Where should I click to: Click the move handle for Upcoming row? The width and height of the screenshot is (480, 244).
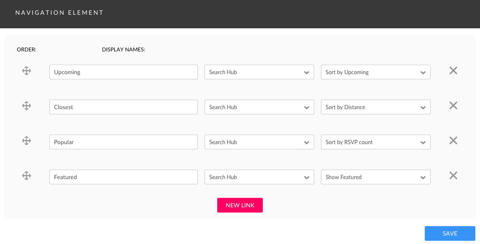pos(27,71)
